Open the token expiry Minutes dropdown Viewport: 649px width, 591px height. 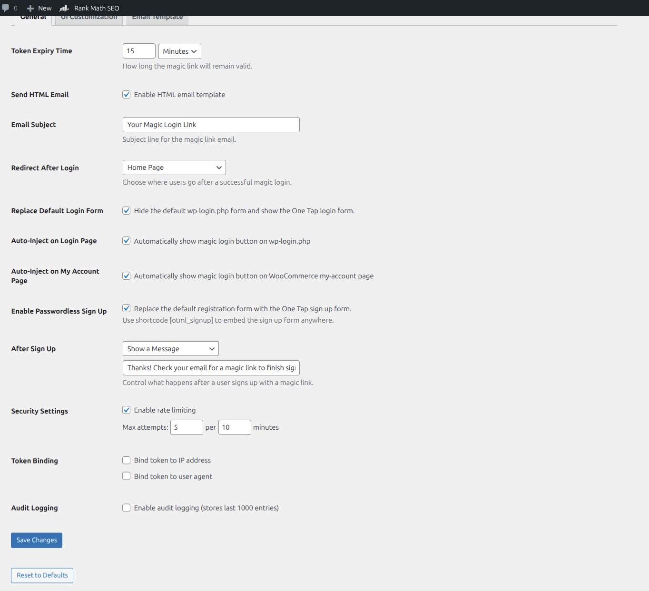click(x=179, y=51)
